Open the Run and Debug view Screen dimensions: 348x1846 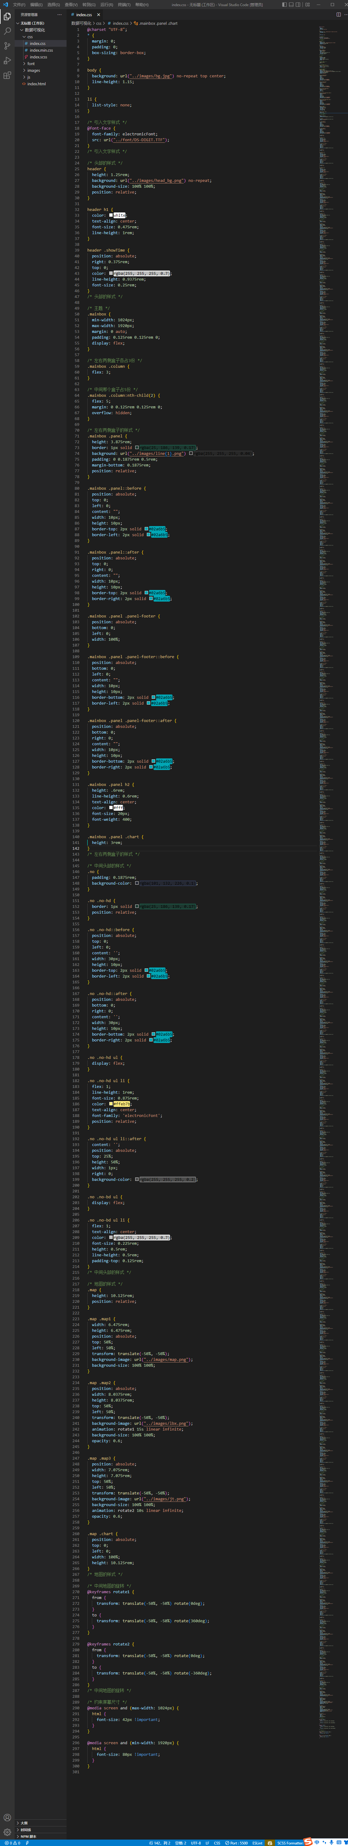click(x=7, y=60)
